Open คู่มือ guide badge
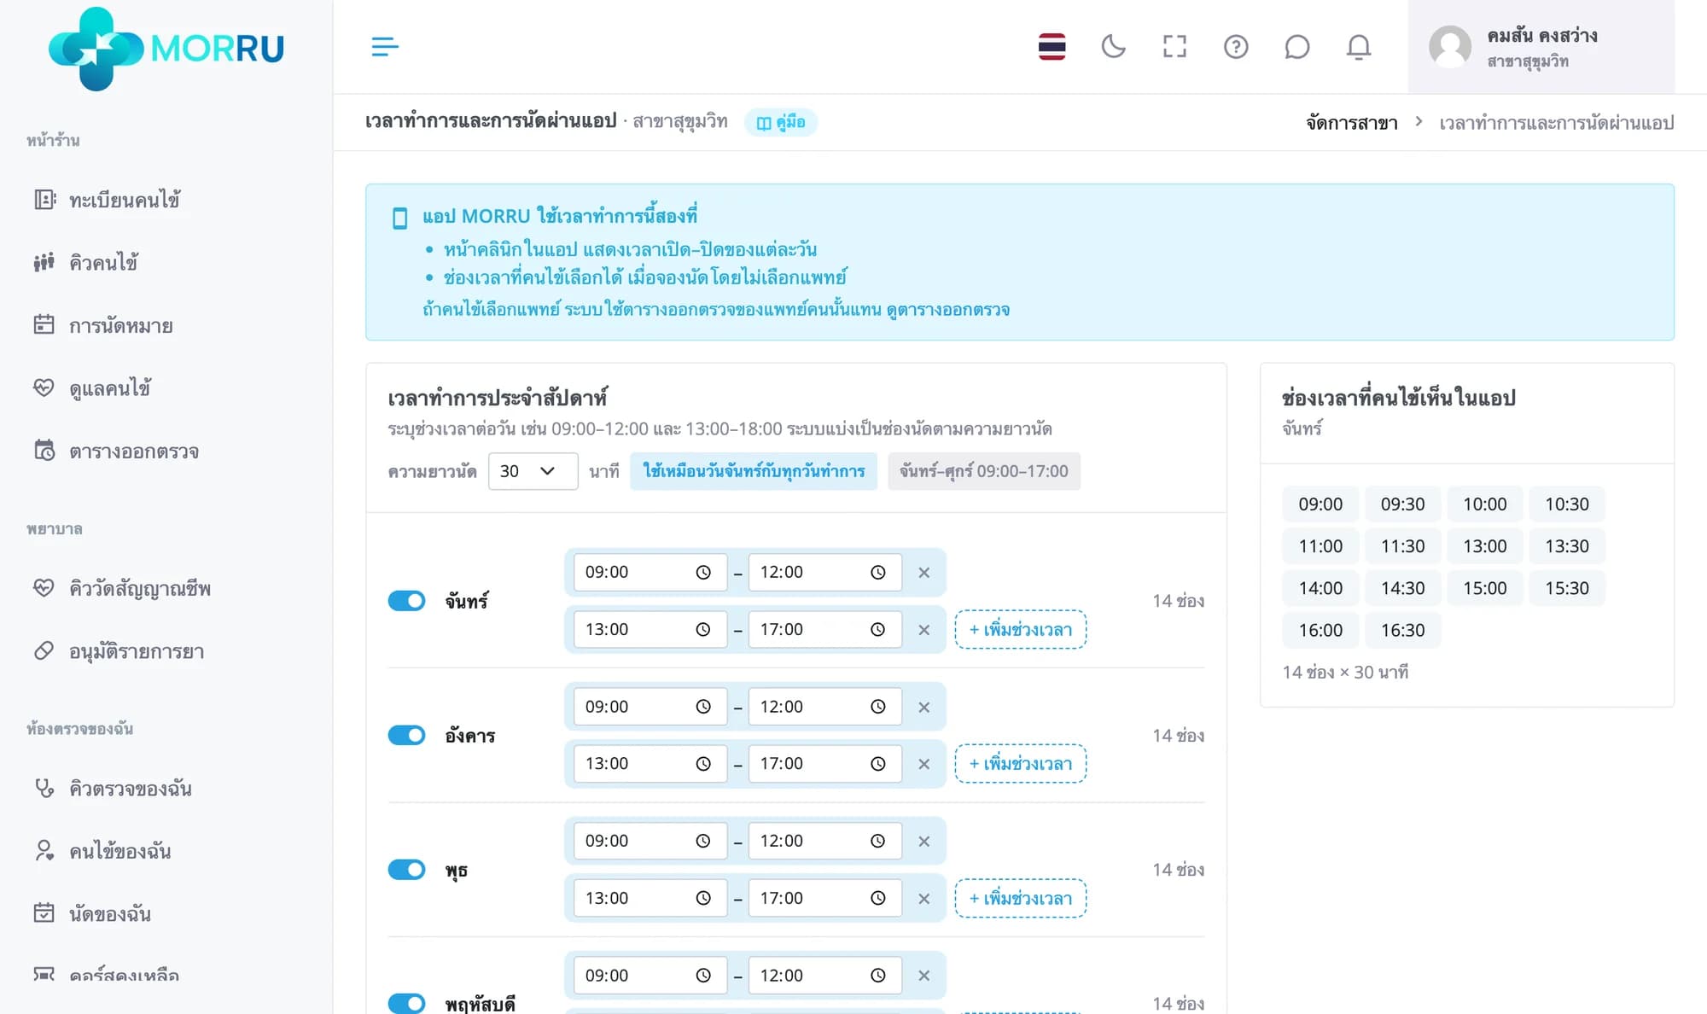Image resolution: width=1707 pixels, height=1014 pixels. [781, 122]
